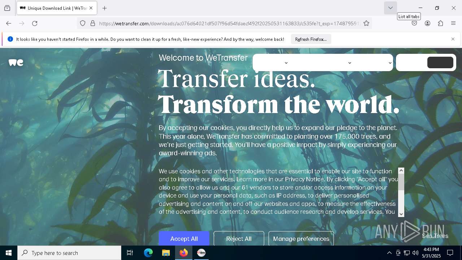Click the info icon in notification bar
Viewport: 462px width, 260px height.
10,39
